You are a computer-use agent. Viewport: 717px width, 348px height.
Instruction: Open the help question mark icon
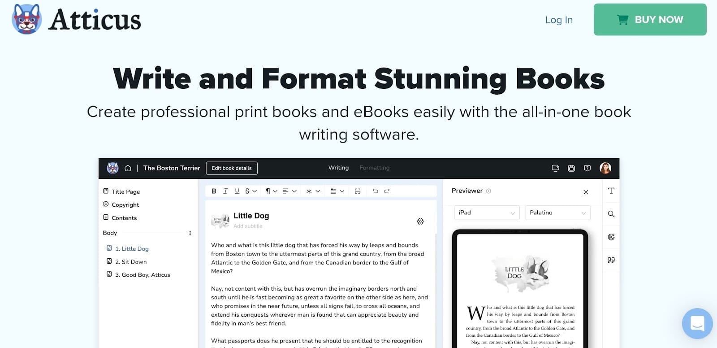coord(587,168)
